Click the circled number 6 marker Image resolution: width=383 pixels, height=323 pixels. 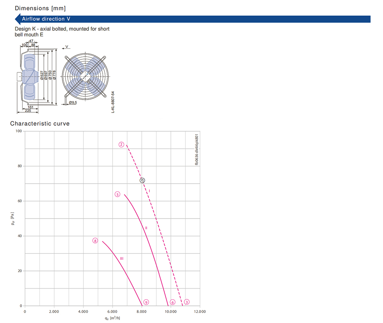tap(173, 302)
